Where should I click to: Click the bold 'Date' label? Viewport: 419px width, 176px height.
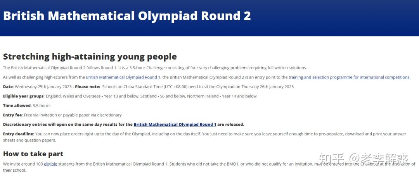(8, 87)
